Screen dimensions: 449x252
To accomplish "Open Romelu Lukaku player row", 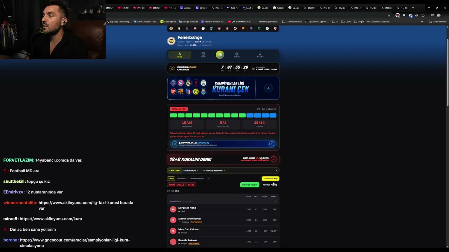I will point(223,241).
